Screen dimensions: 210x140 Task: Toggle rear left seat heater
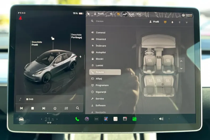150,80
